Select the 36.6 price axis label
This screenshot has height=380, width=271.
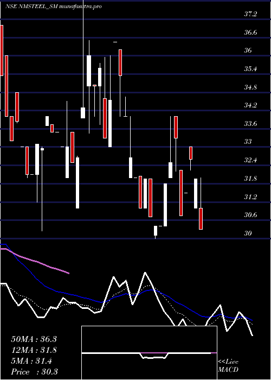(x=250, y=32)
